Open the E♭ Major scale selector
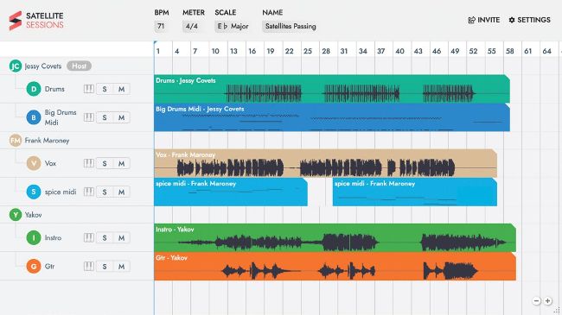Viewport: 562px width, 315px height. pos(233,27)
